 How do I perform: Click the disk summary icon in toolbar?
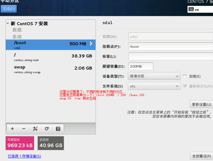[x=58, y=129]
